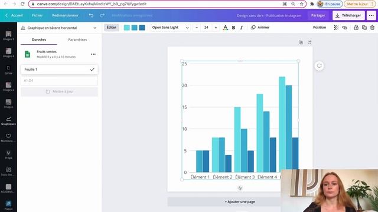Viewport: 378px width, 212px height.
Task: Open the Tous vos sidebar grid item
Action: tap(8, 172)
